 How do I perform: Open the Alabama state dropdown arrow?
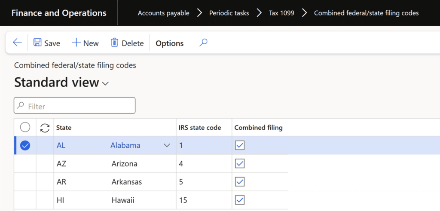point(167,146)
